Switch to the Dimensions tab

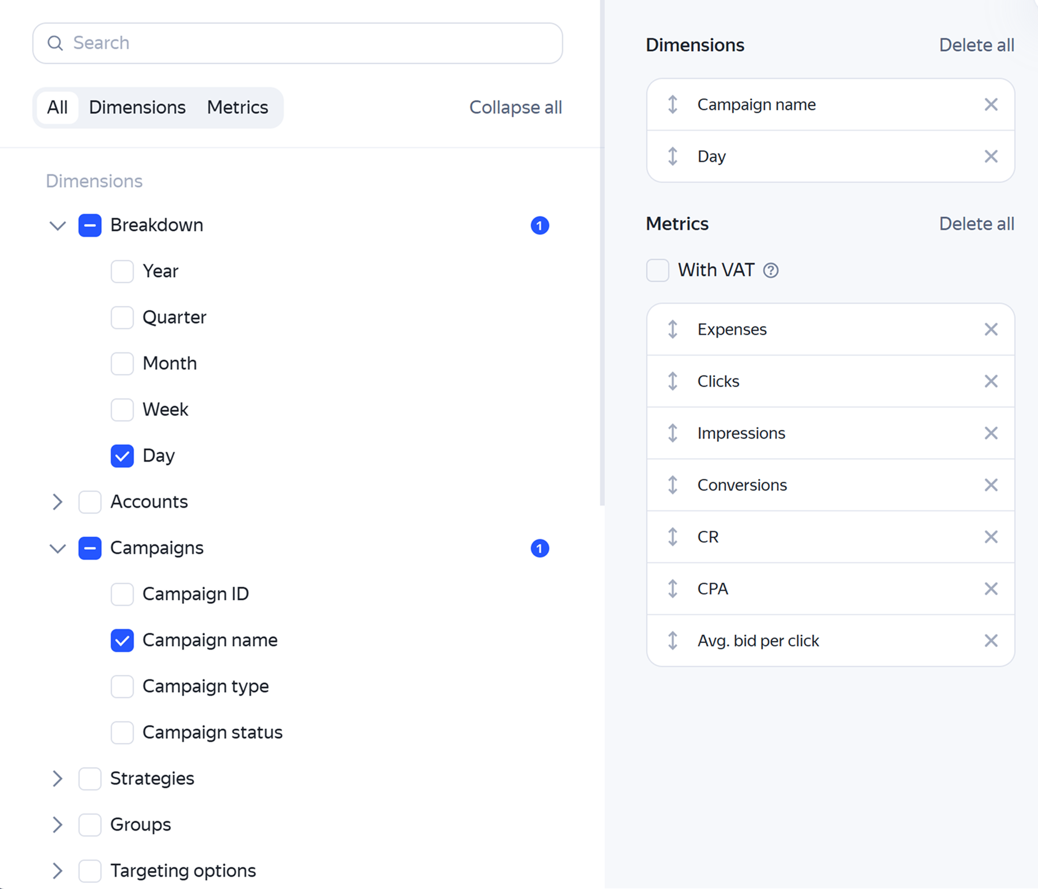point(137,107)
